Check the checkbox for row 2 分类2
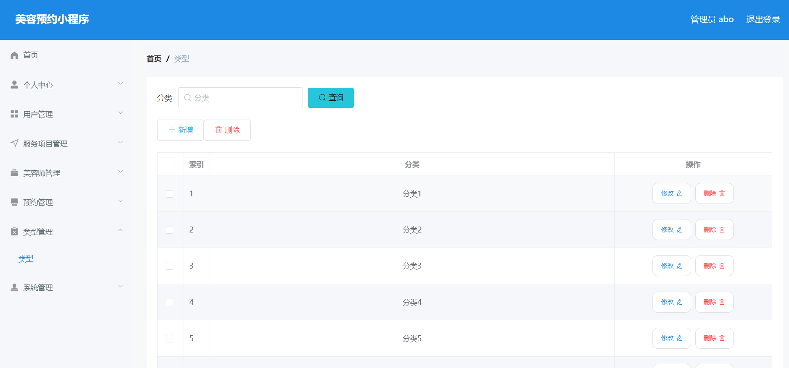The width and height of the screenshot is (789, 368). [170, 230]
